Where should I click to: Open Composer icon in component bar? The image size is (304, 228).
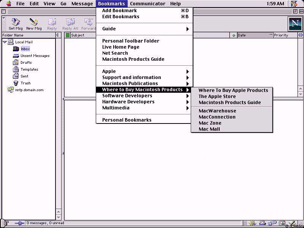(292, 223)
